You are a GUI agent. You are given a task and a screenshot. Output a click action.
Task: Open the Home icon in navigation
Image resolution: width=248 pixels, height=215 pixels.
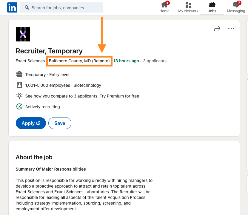(x=164, y=5)
